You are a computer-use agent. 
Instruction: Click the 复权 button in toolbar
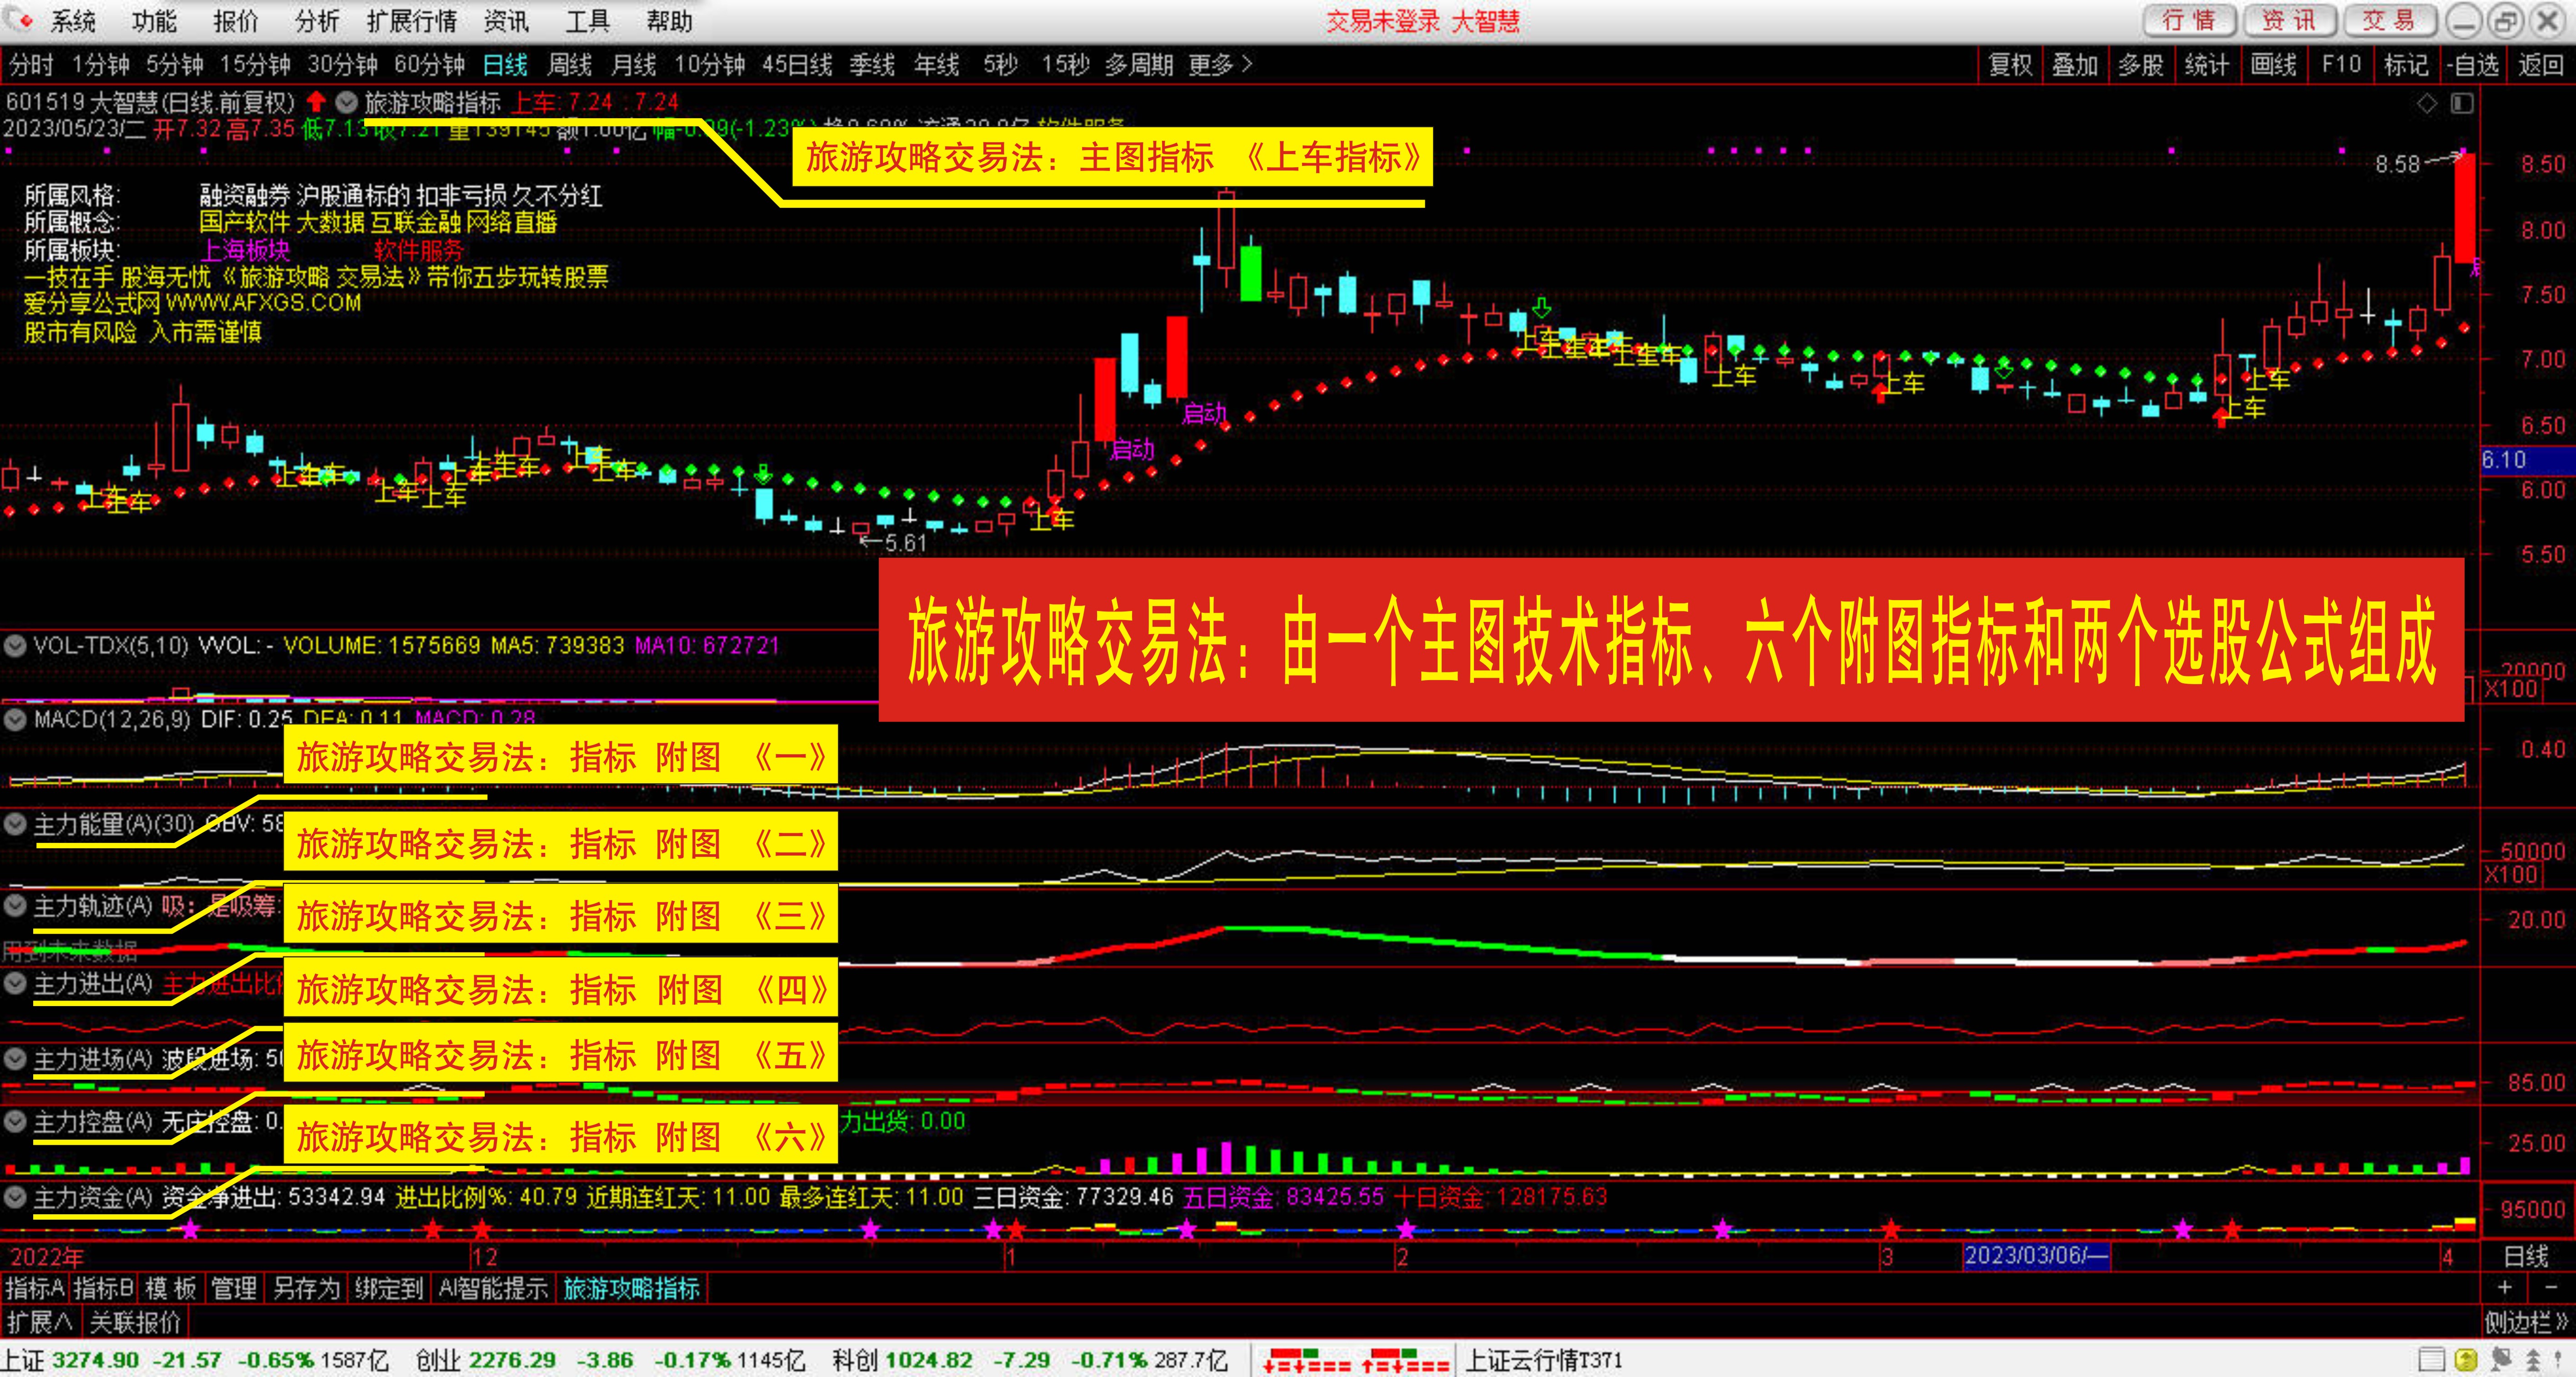click(2010, 65)
